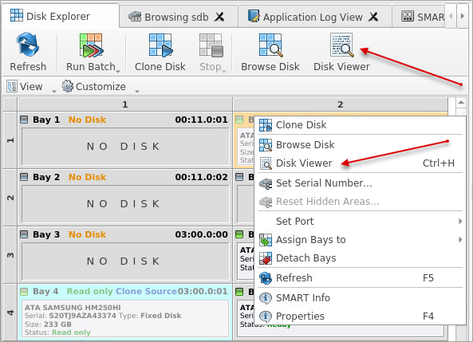Image resolution: width=473 pixels, height=342 pixels.
Task: Launch Disk Viewer from the toolbar
Action: click(x=341, y=45)
